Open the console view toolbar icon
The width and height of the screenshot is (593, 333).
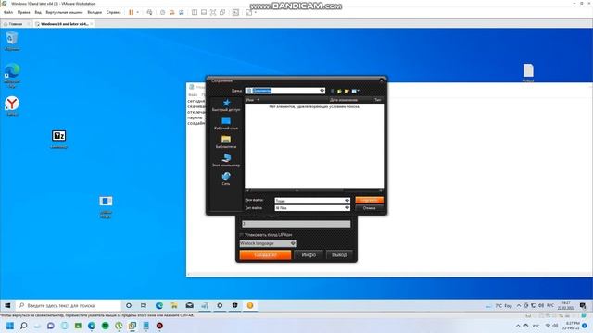click(235, 12)
